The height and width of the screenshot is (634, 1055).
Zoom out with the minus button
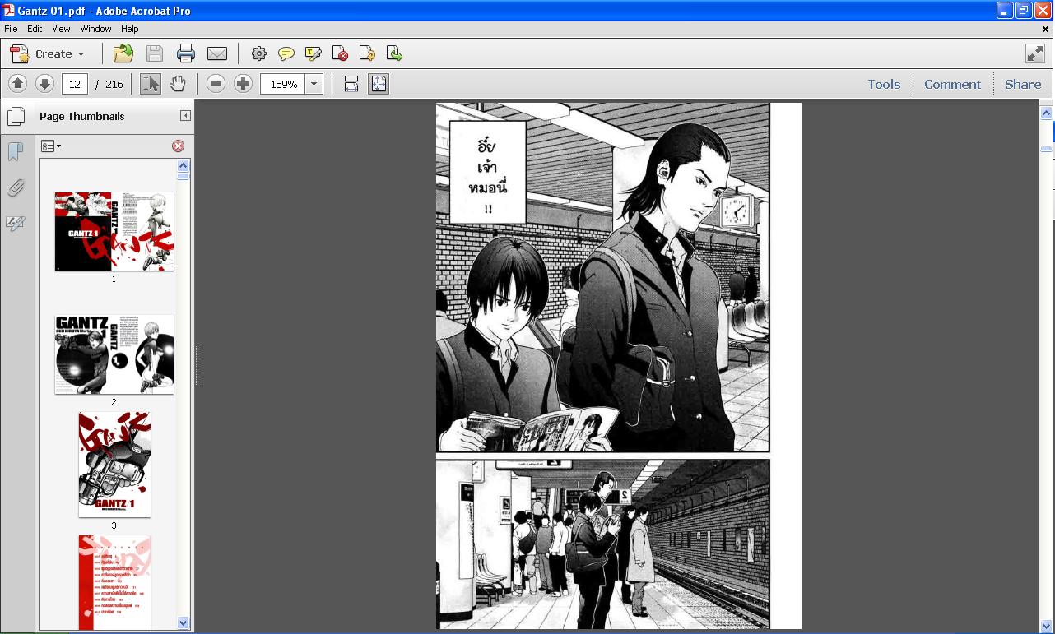point(216,84)
